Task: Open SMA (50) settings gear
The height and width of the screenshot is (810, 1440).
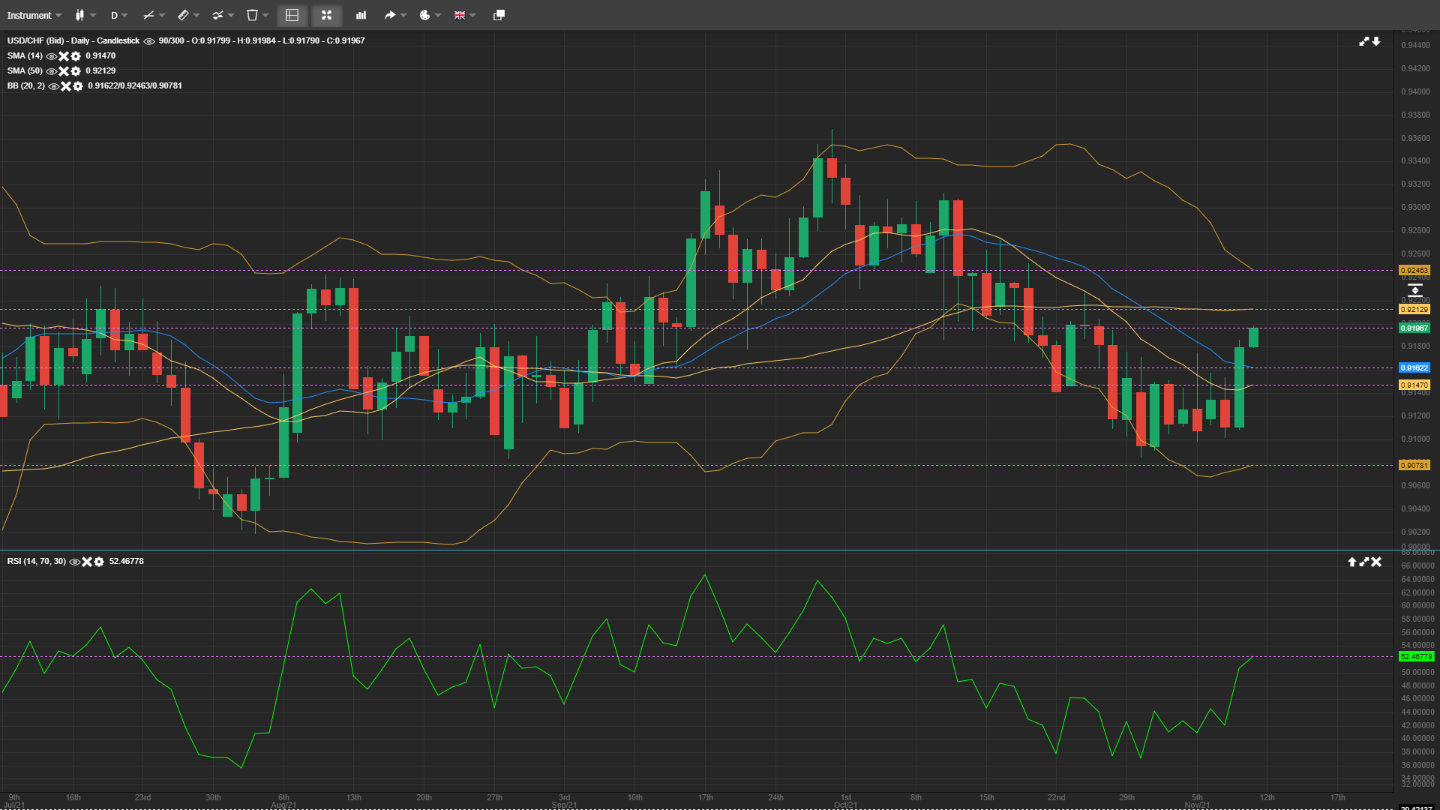Action: pos(76,71)
